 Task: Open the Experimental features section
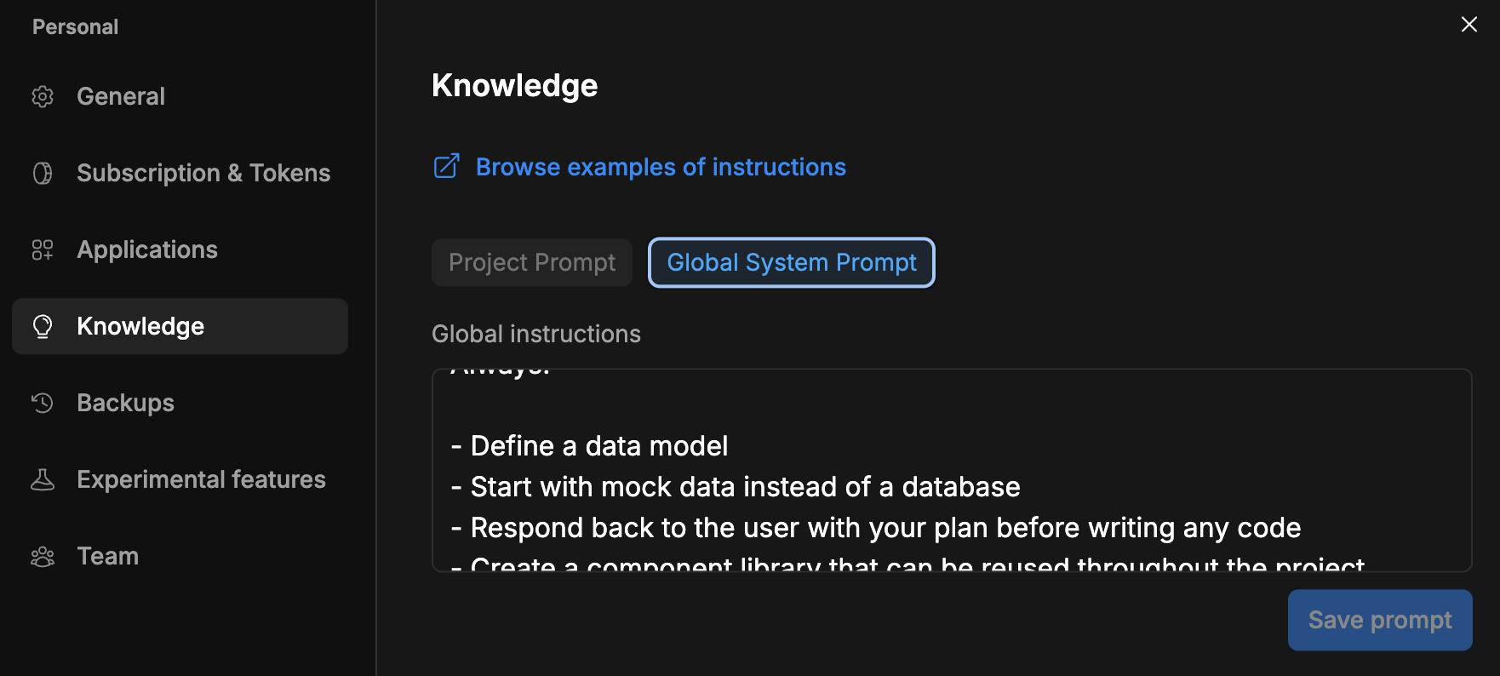(201, 479)
